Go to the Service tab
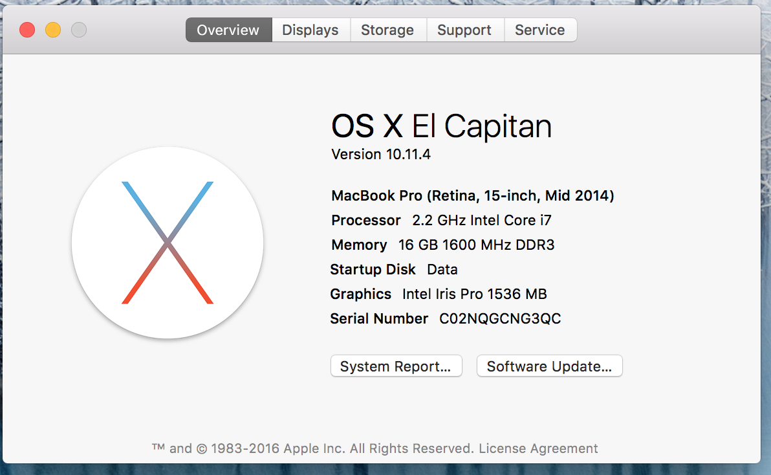 pos(539,30)
